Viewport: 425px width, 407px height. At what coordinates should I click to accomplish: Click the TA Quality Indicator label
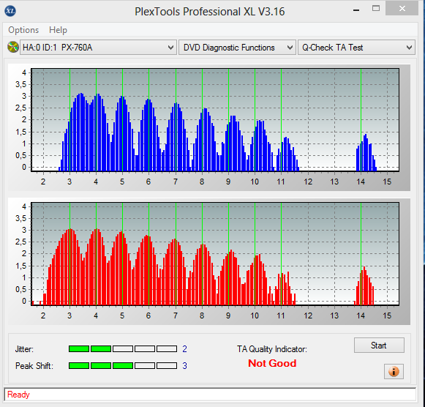(272, 349)
